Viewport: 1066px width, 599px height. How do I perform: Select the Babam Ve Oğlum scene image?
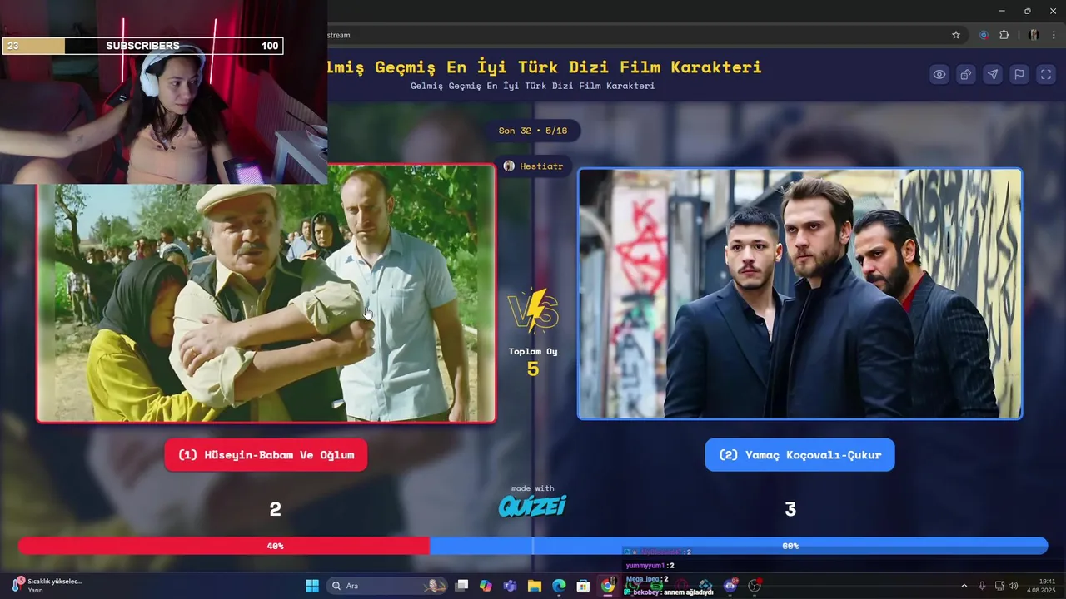266,294
